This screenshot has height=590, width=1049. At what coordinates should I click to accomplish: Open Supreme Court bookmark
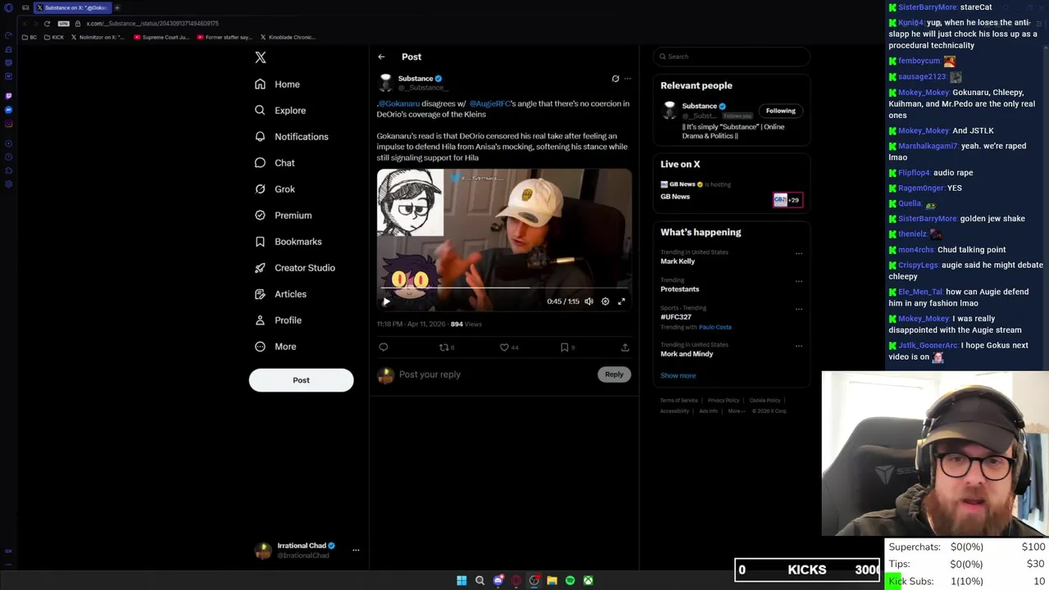(x=161, y=37)
